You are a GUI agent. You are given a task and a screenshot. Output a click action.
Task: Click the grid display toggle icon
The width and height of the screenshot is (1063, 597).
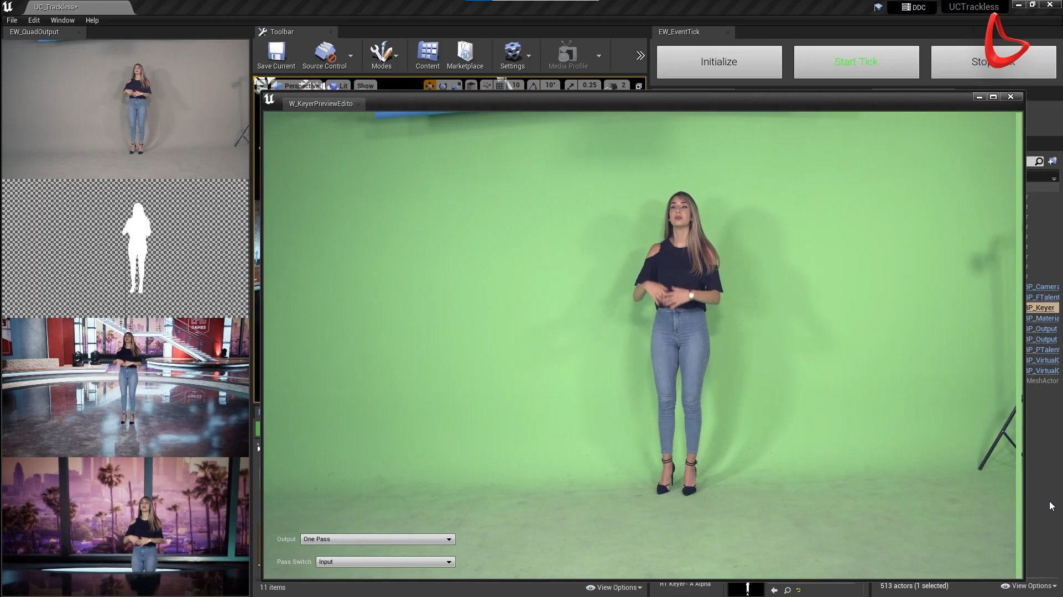tap(499, 85)
